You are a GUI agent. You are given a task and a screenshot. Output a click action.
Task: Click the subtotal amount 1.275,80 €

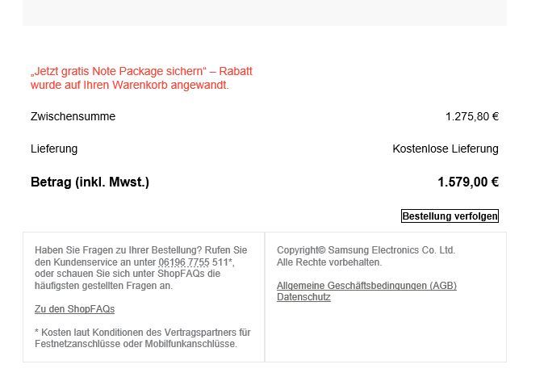tap(472, 116)
